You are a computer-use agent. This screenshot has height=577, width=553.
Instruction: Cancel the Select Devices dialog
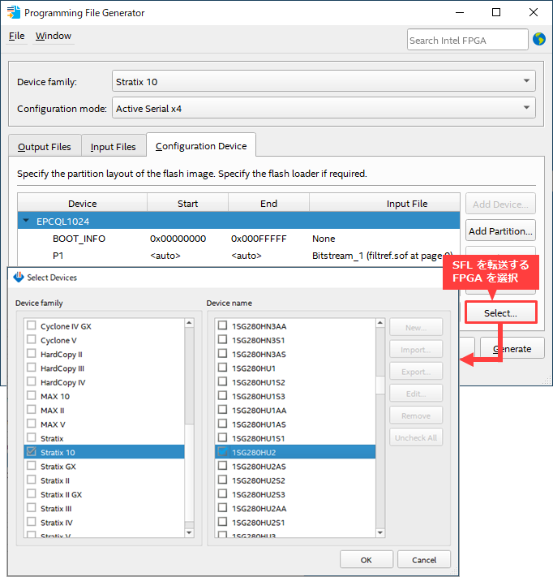pyautogui.click(x=423, y=560)
